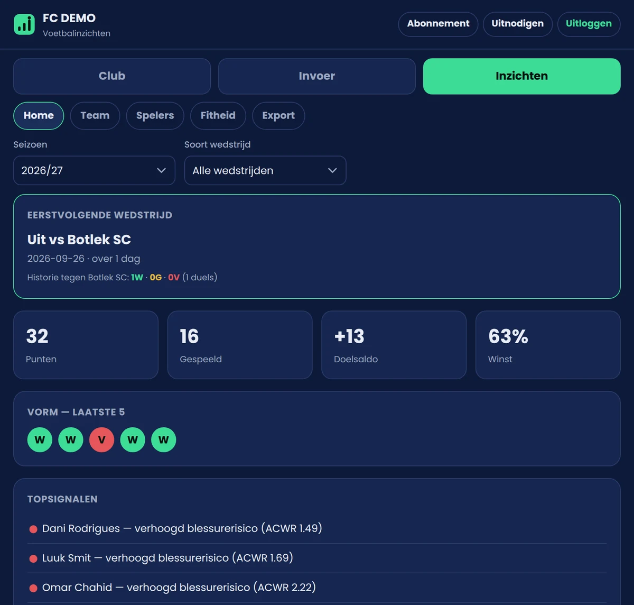Image resolution: width=634 pixels, height=605 pixels.
Task: Select the Inzichten main tab
Action: click(521, 76)
